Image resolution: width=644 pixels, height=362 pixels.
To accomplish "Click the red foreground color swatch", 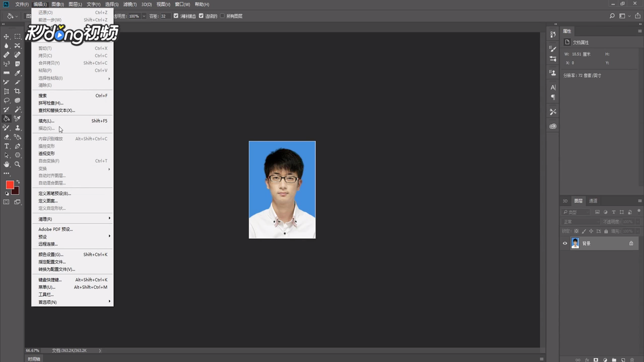I will [x=10, y=185].
